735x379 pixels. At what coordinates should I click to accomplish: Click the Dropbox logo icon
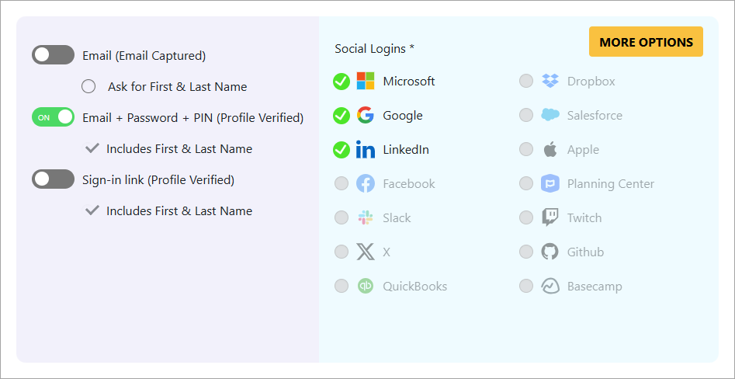click(550, 82)
